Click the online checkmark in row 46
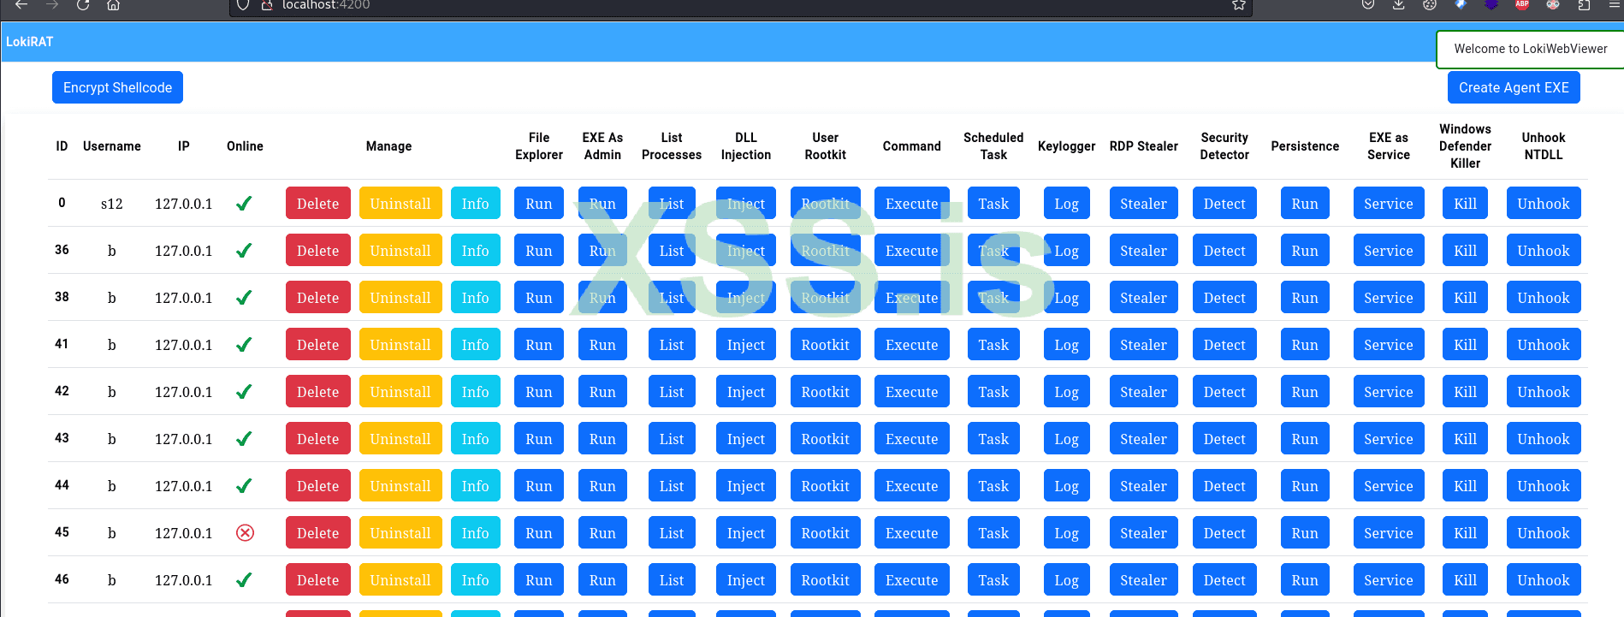The height and width of the screenshot is (617, 1624). coord(244,580)
